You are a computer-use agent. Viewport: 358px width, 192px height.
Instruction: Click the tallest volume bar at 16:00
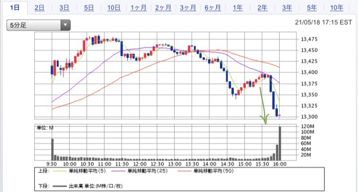click(x=280, y=143)
